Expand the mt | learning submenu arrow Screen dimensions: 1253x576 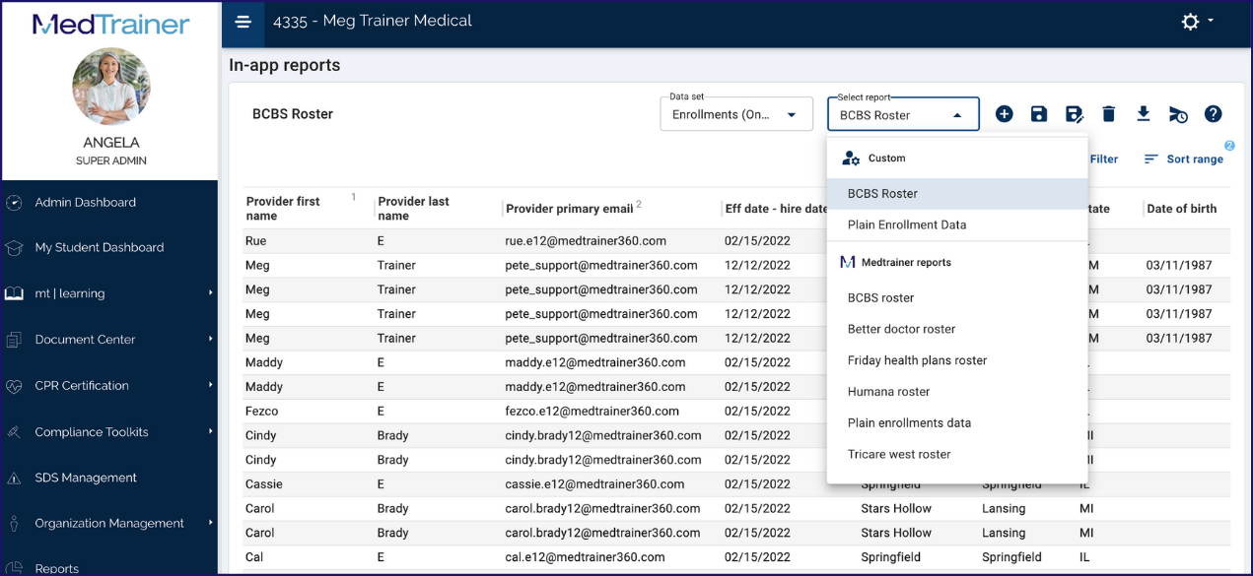pos(210,292)
